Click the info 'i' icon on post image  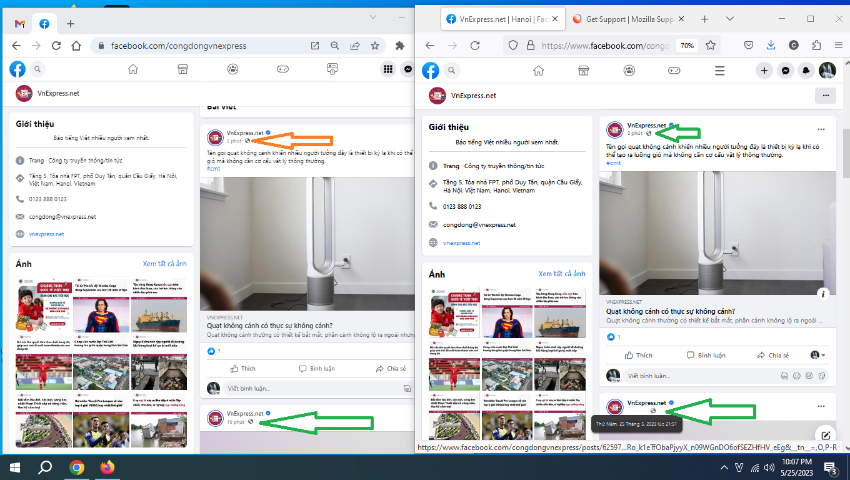click(x=824, y=293)
